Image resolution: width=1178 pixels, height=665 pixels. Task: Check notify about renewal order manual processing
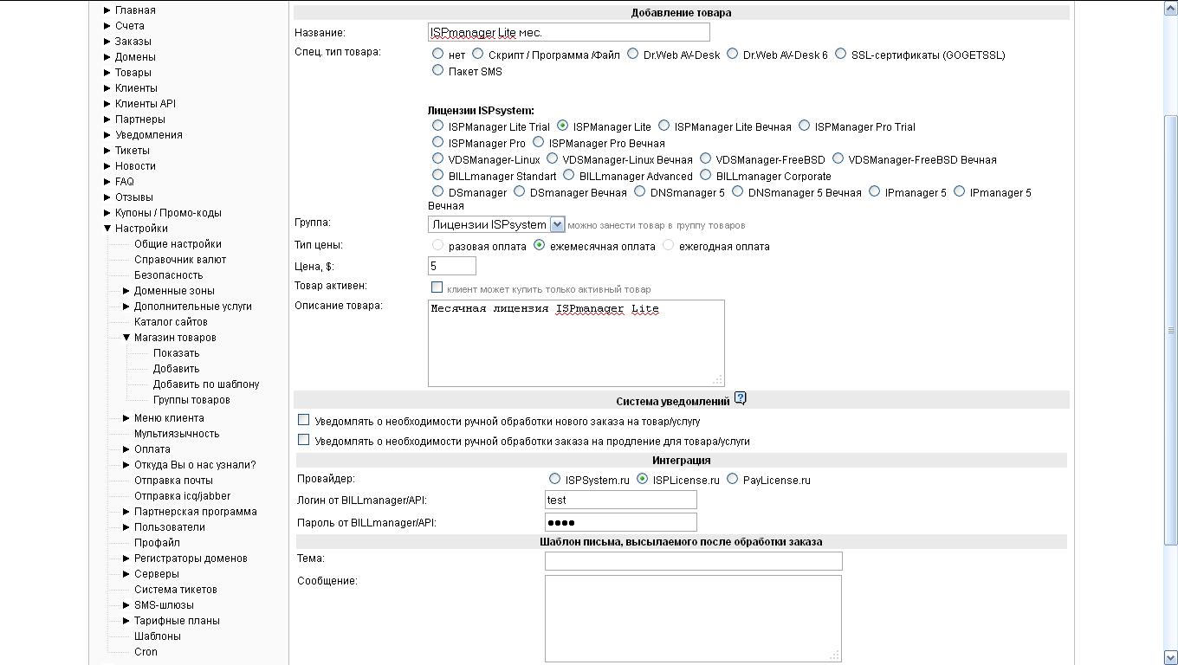(304, 440)
